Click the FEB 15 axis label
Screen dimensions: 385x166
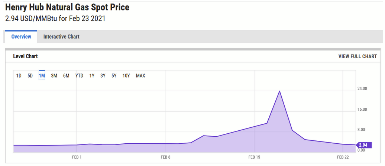(x=254, y=157)
